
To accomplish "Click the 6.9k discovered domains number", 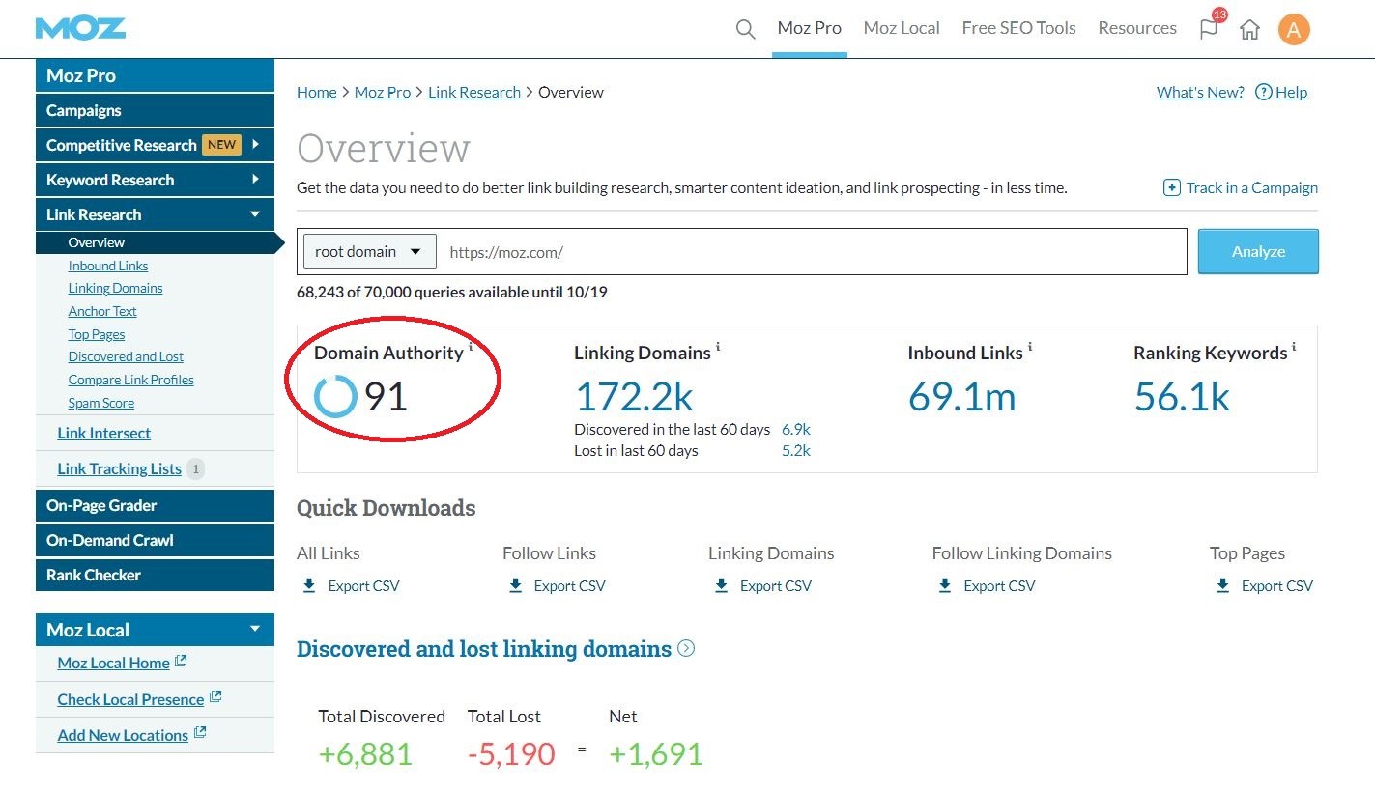I will (796, 429).
